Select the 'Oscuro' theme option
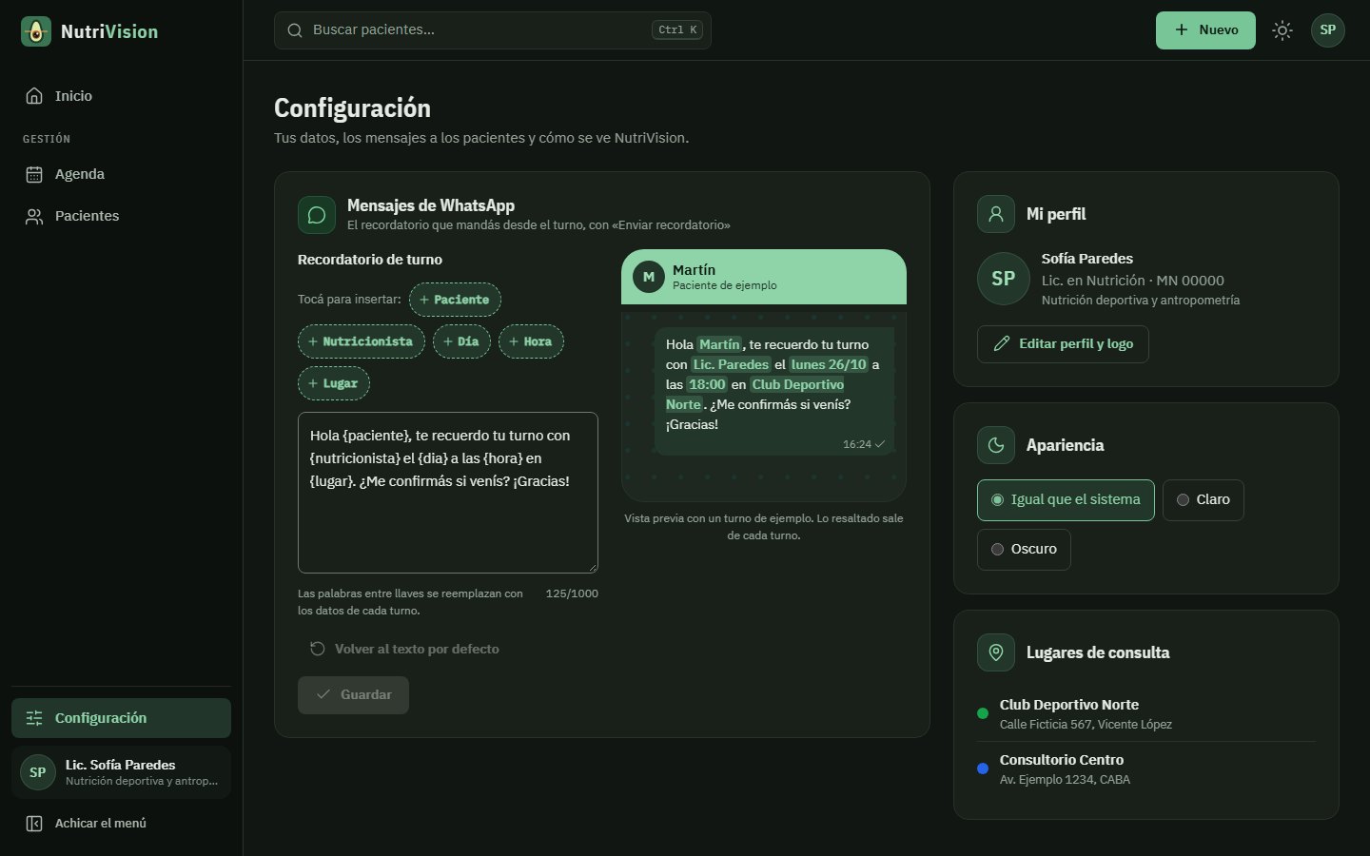 tap(1024, 550)
